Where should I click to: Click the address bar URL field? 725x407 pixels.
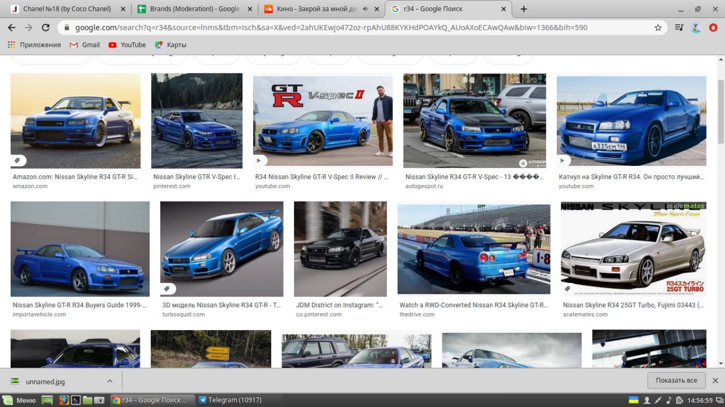click(x=362, y=27)
